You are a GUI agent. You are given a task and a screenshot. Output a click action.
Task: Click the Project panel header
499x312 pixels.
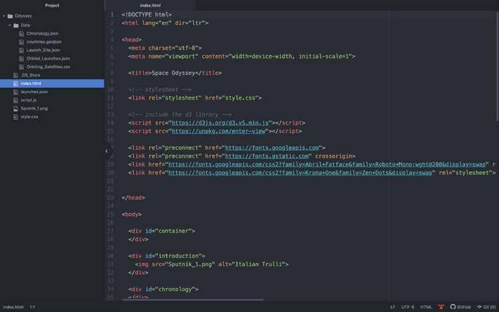(52, 5)
